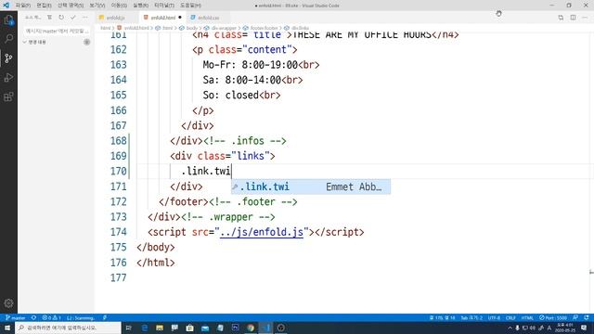The width and height of the screenshot is (594, 334).
Task: Open the 도움말 (Help) menu
Action: (x=190, y=6)
